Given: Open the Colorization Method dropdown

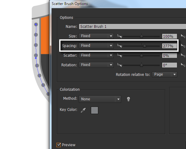Looking at the screenshot, I should [100, 99].
